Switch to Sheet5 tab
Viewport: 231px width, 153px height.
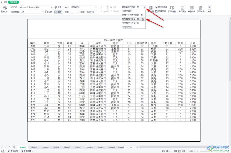point(78,147)
